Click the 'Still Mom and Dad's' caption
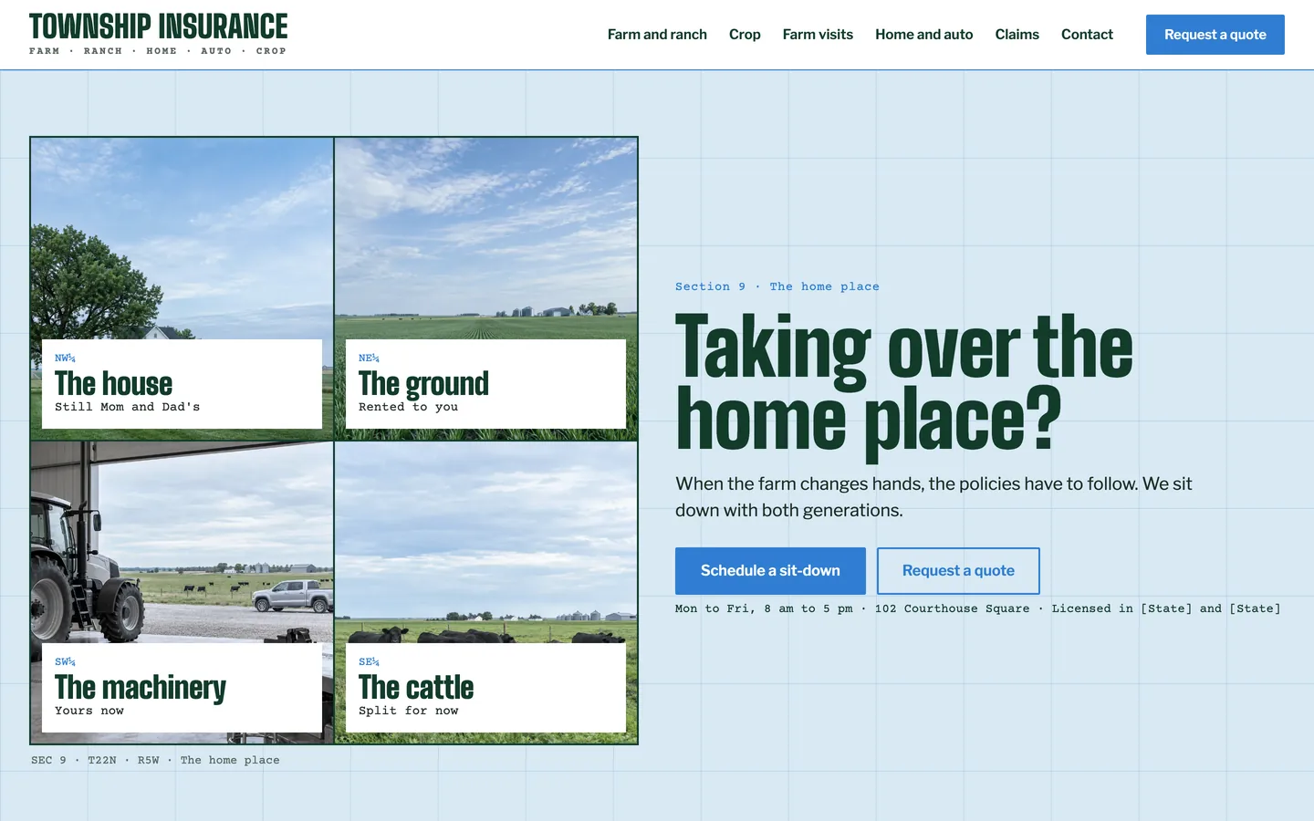 point(127,407)
